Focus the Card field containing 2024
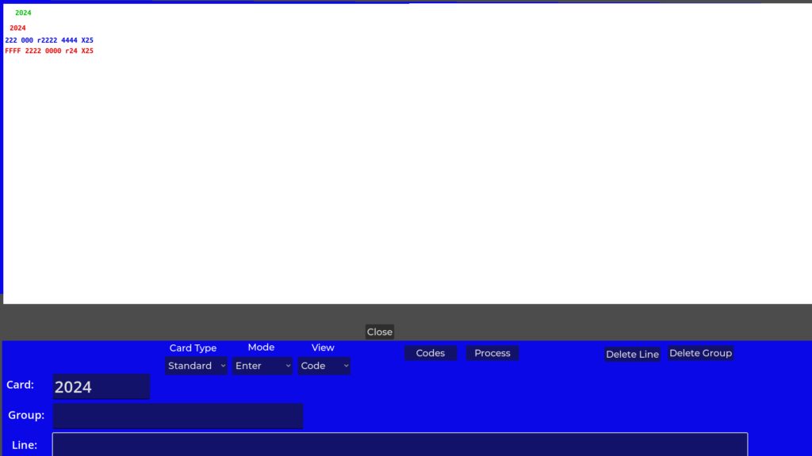Screen dimensions: 812x456 tap(101, 386)
